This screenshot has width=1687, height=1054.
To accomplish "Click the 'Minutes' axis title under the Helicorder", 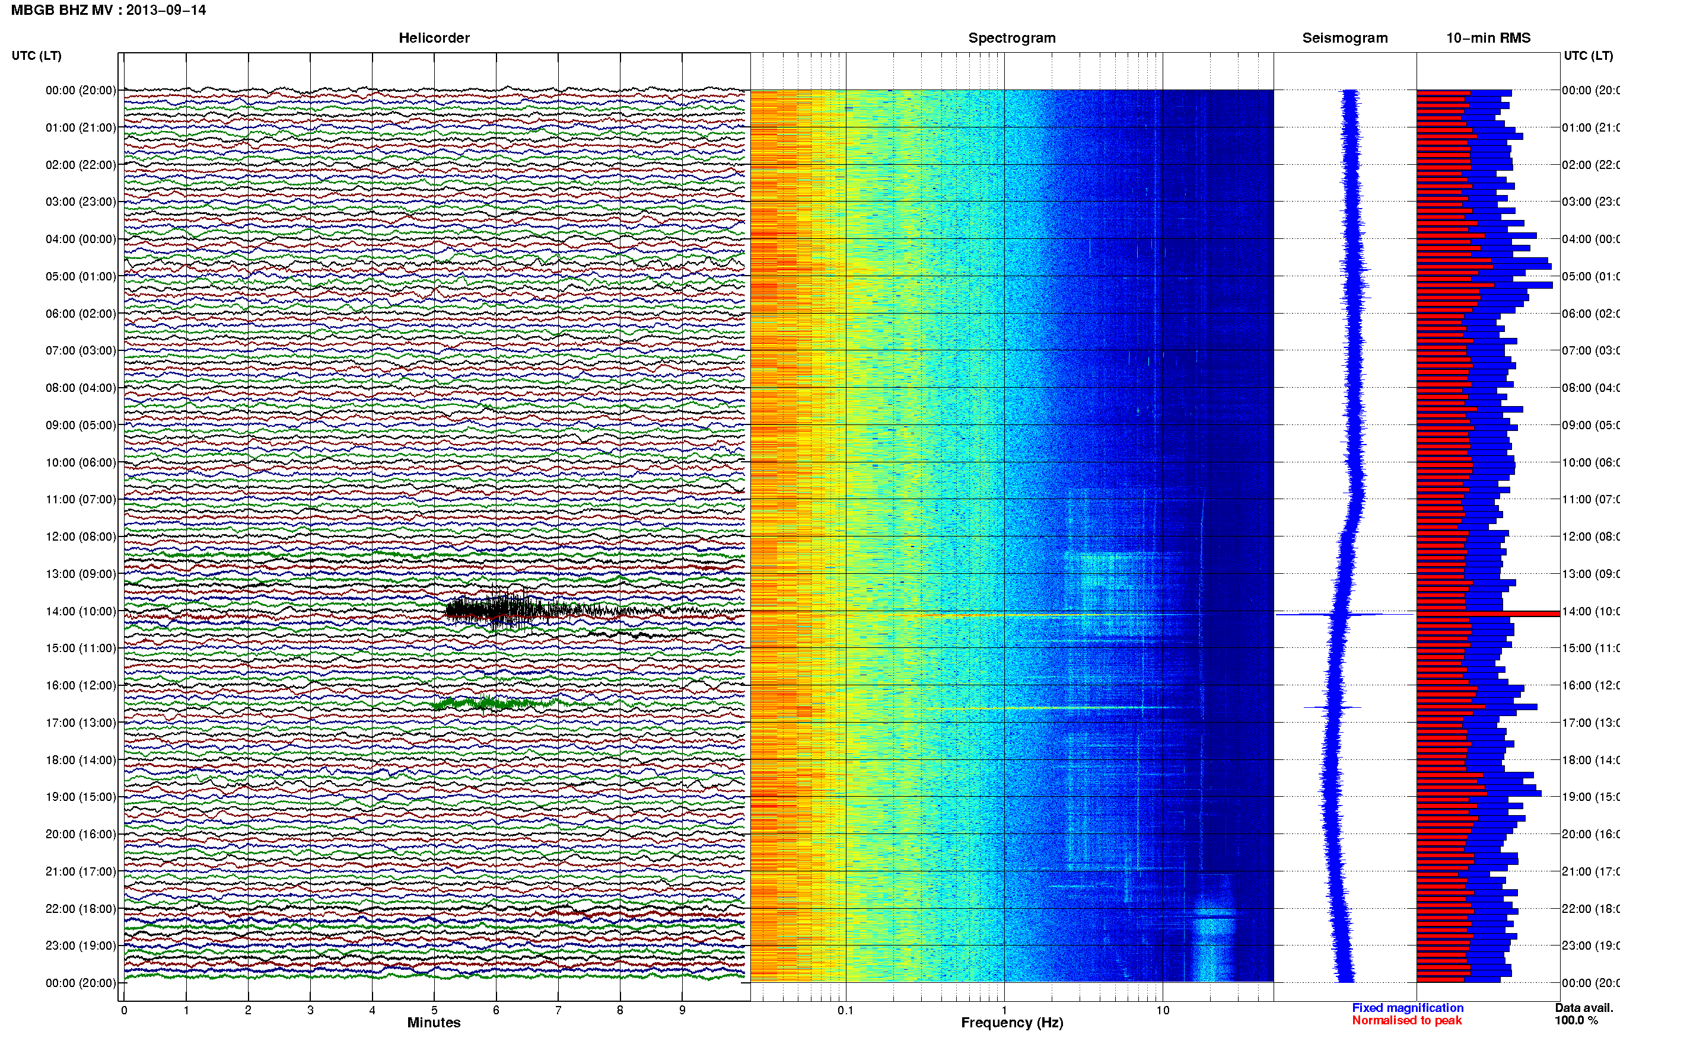I will pos(434,1023).
